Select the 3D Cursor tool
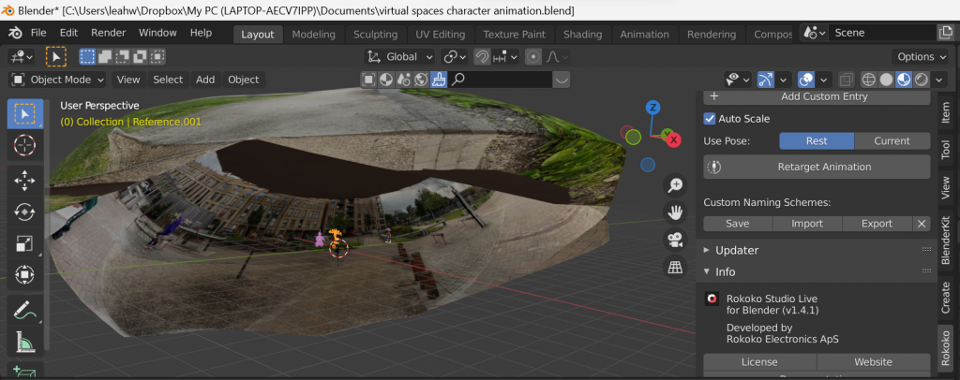This screenshot has height=380, width=960. coord(24,145)
